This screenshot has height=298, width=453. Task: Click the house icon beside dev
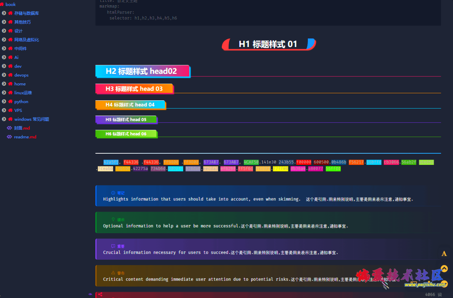pyautogui.click(x=10, y=66)
